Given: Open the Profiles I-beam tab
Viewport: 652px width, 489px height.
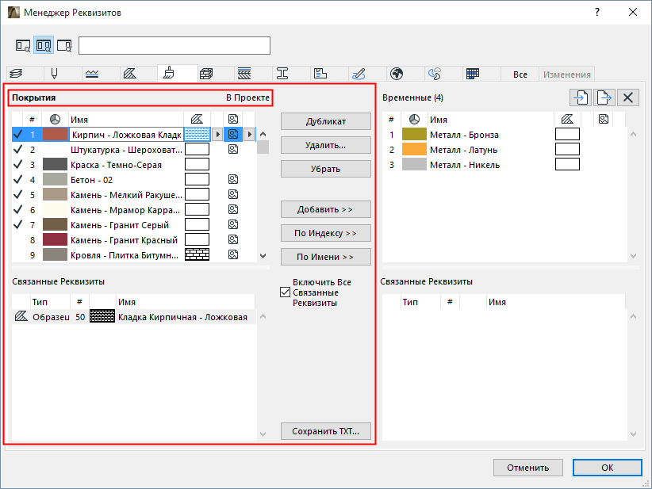Looking at the screenshot, I should pos(282,74).
